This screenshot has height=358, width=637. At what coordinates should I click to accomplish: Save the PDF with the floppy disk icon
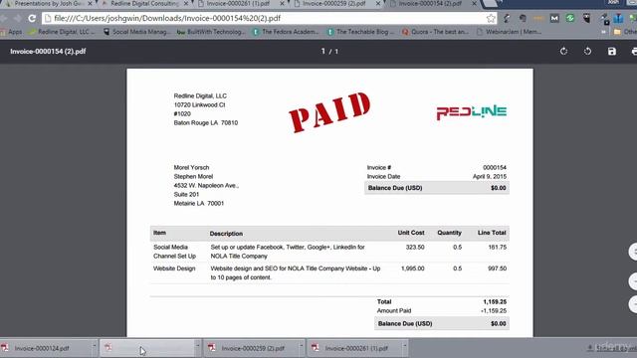(612, 51)
